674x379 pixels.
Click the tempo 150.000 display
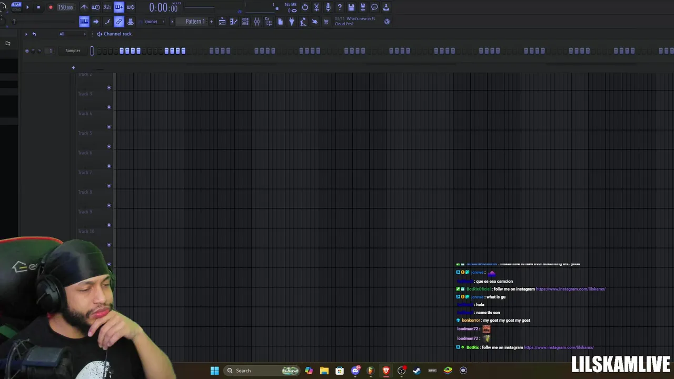[65, 7]
